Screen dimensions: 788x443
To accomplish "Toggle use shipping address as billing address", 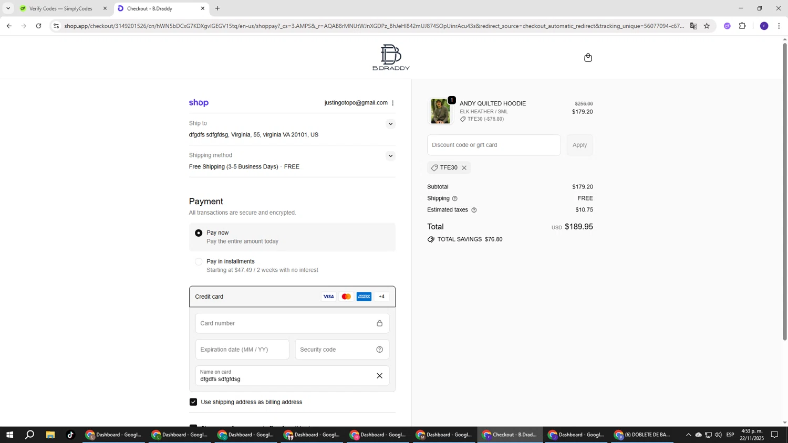I will coord(193,402).
